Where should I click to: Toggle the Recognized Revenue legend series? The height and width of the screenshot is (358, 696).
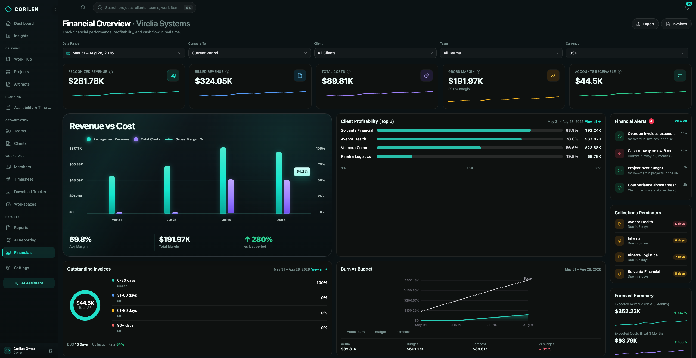(x=108, y=139)
